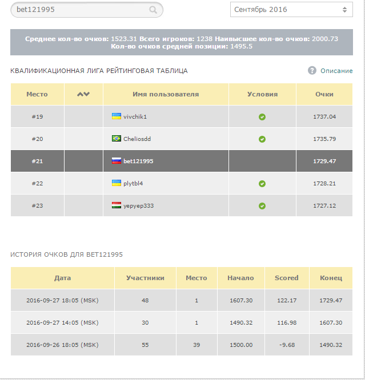Click the Ukrainian flag beside vivchik1
Image resolution: width=365 pixels, height=380 pixels.
(116, 116)
